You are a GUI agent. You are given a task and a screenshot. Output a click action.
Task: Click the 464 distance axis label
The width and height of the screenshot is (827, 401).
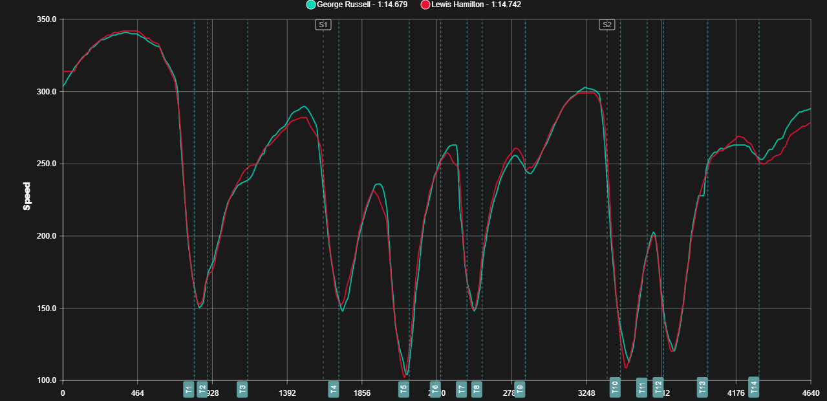click(138, 393)
